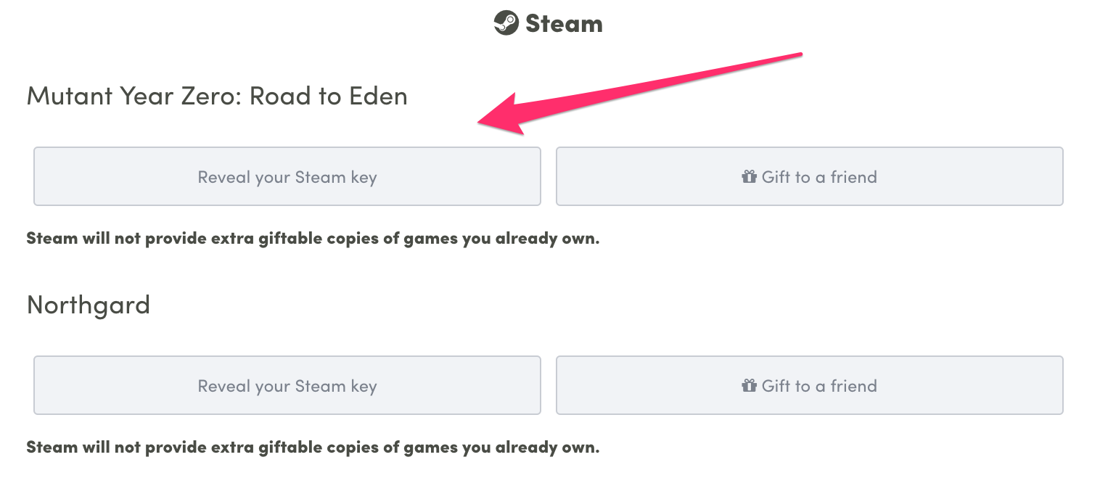Click the gift icon for Northgard
This screenshot has width=1100, height=502.
click(x=749, y=385)
